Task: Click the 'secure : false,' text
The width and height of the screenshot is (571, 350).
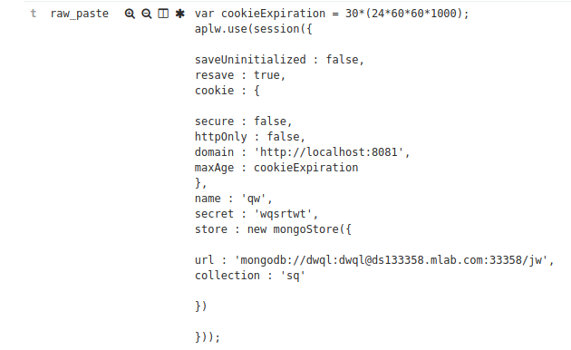Action: coord(243,122)
